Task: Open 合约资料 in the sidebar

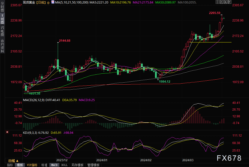Action: click(x=2, y=46)
